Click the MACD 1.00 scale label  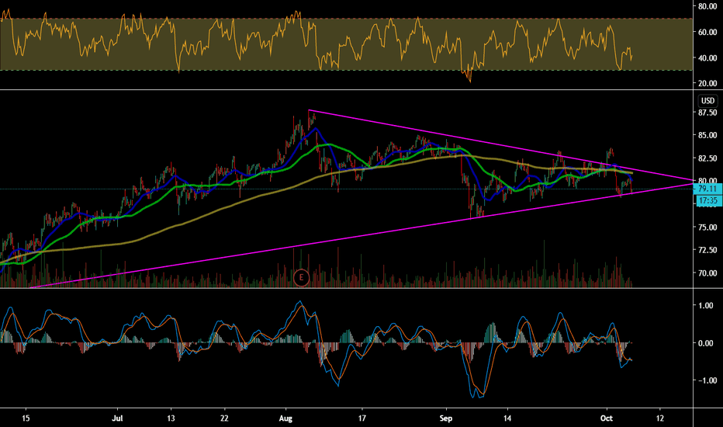click(706, 306)
